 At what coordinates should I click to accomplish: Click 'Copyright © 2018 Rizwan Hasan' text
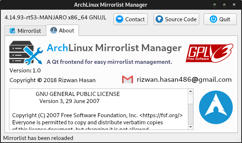[53, 80]
